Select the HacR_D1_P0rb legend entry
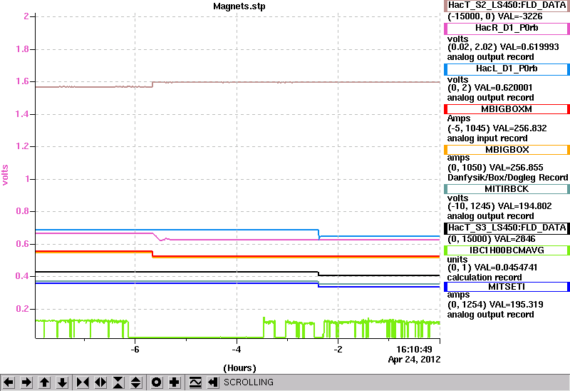The width and height of the screenshot is (570, 391). 507,29
